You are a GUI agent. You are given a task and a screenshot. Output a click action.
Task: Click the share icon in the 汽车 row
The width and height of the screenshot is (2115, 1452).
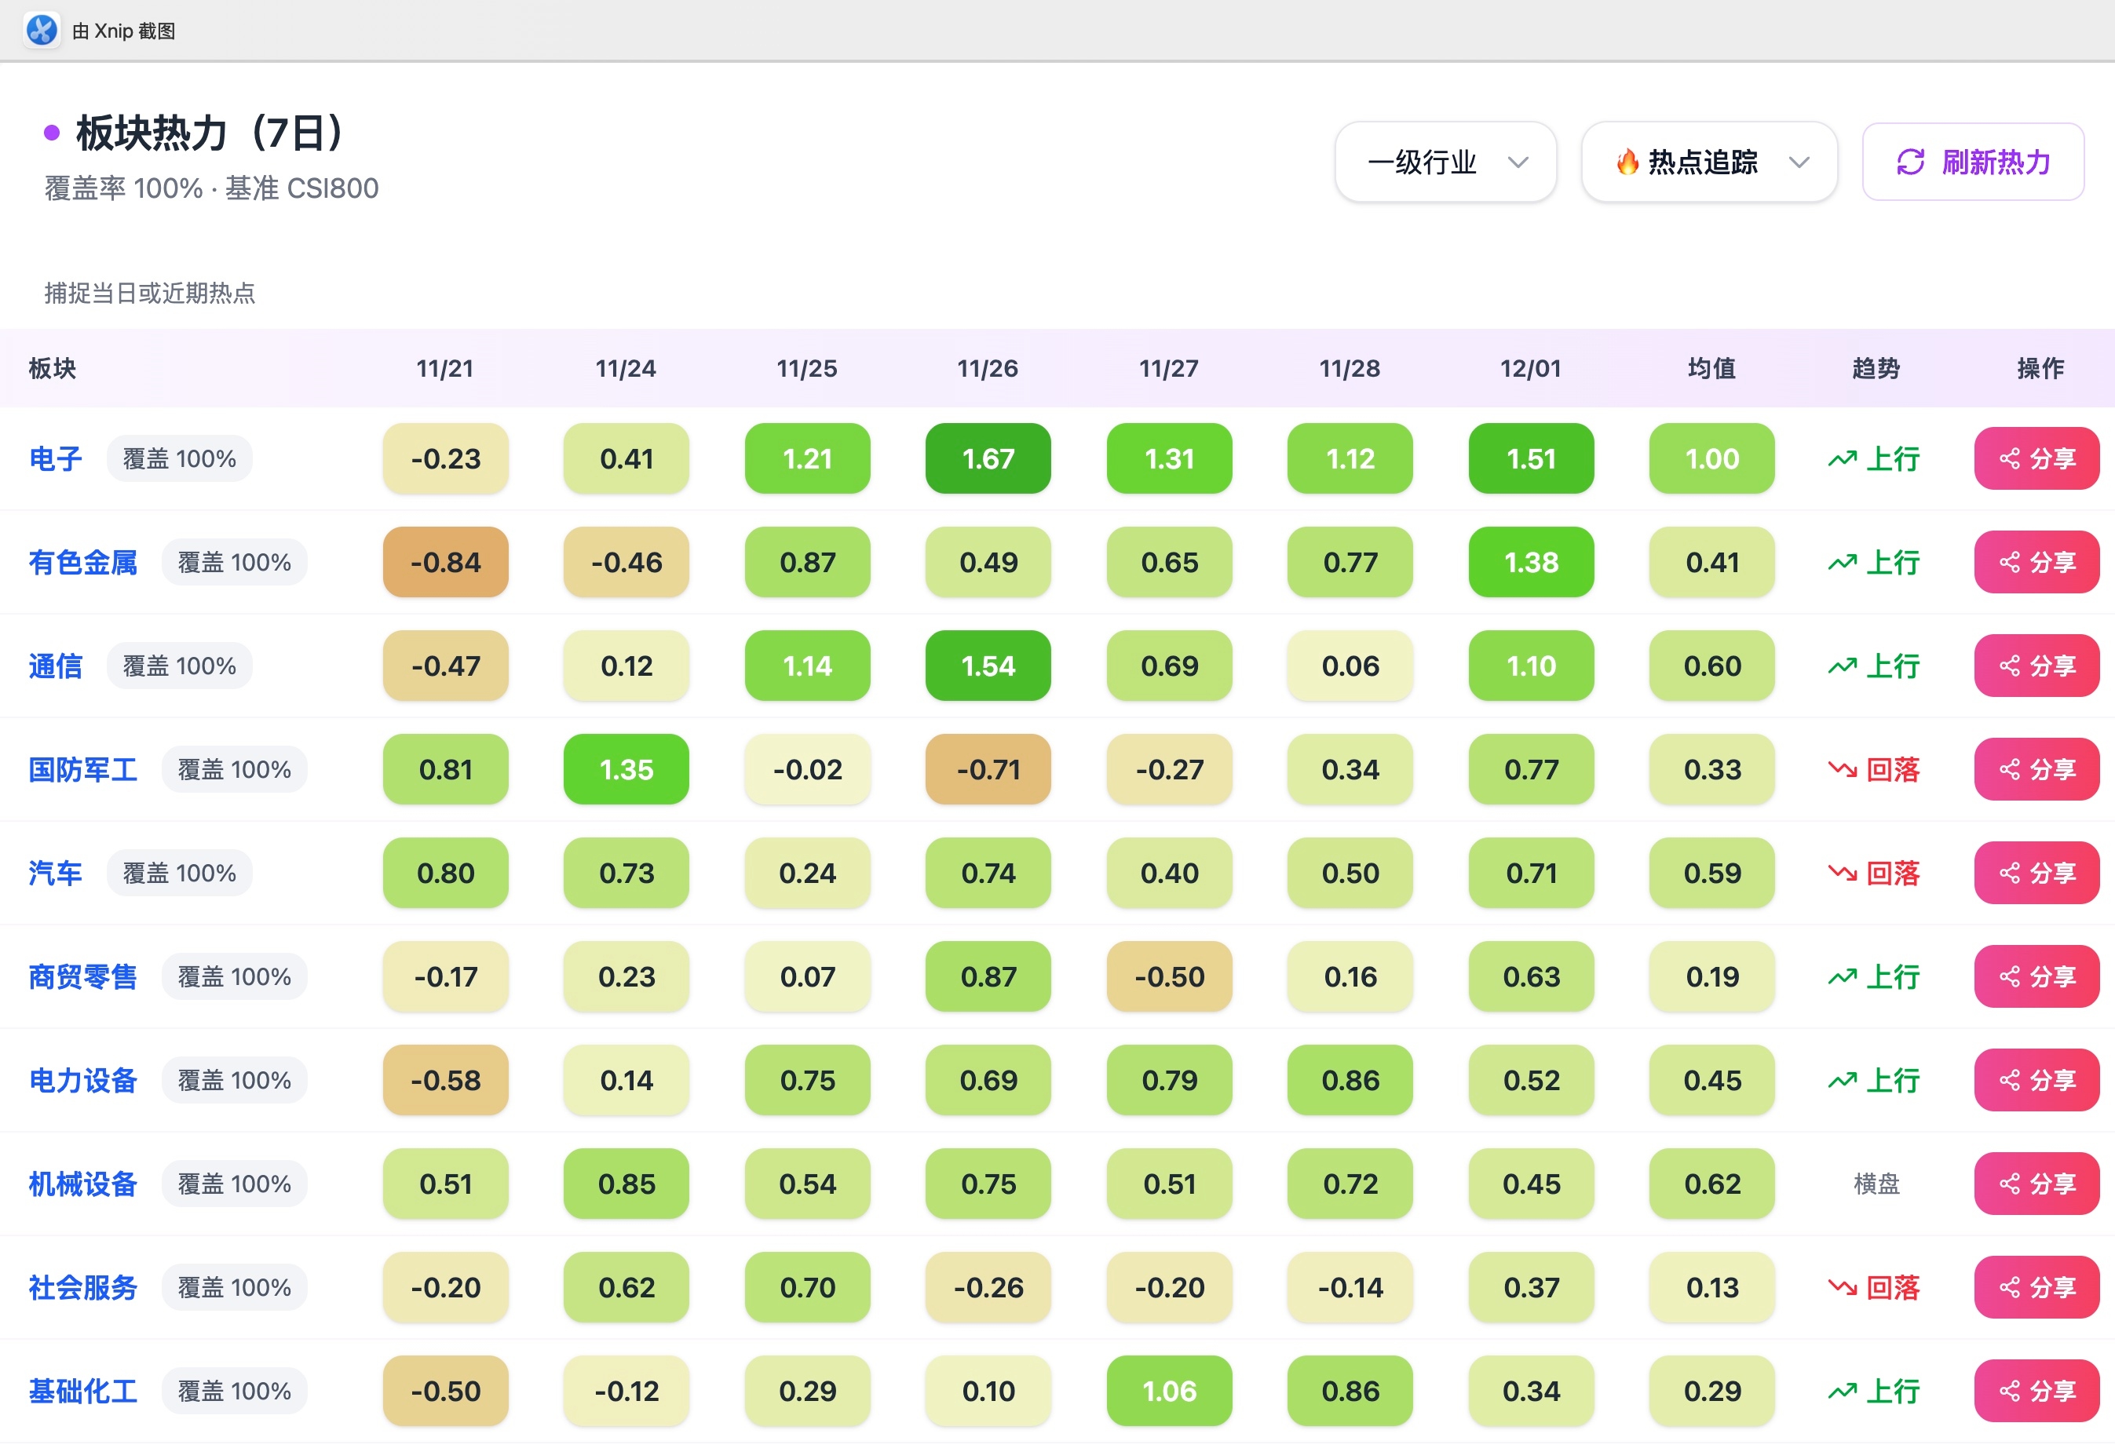tap(2008, 874)
